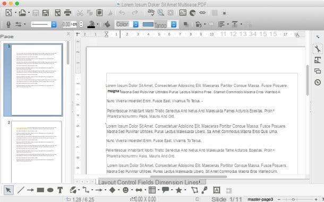Open the Zoom & Pan magnifier
This screenshot has width=324, height=202.
tap(160, 13)
